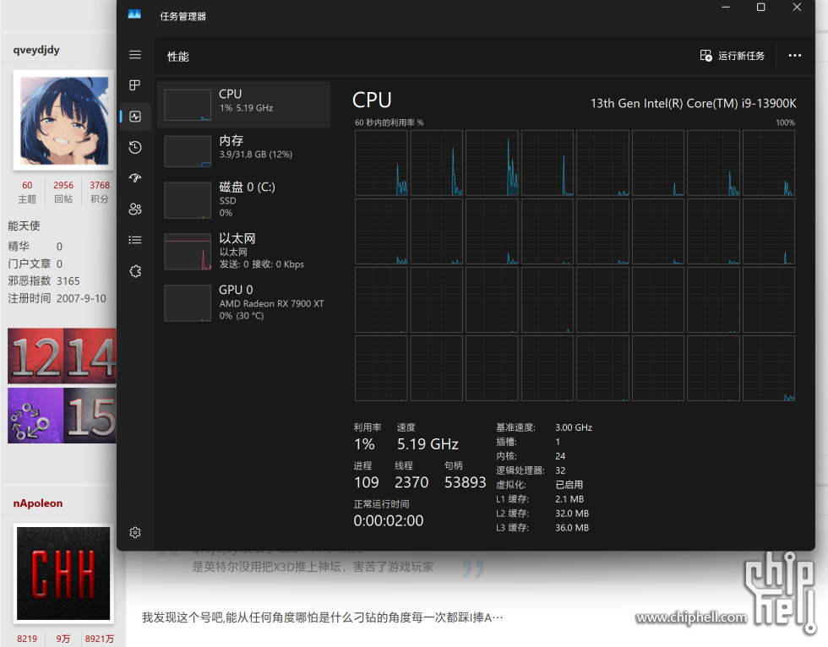
Task: Close the Task Manager window
Action: click(797, 8)
